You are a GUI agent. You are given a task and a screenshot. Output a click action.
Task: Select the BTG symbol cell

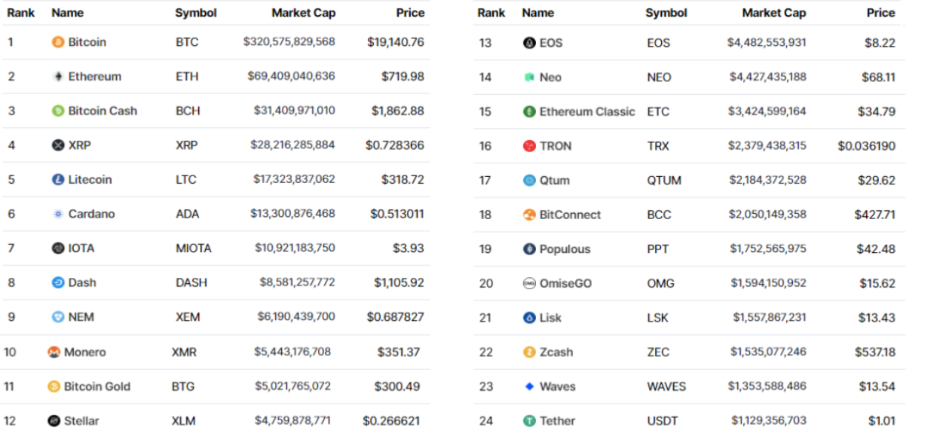[183, 386]
